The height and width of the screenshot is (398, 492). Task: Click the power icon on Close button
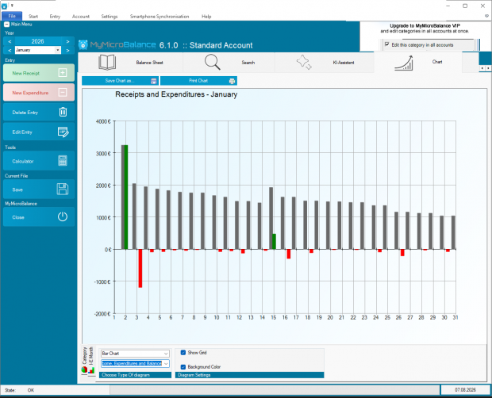pyautogui.click(x=63, y=217)
